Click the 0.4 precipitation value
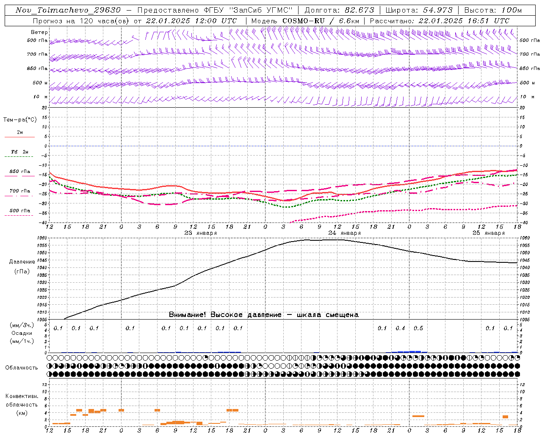This screenshot has height=434, width=542. [400, 328]
